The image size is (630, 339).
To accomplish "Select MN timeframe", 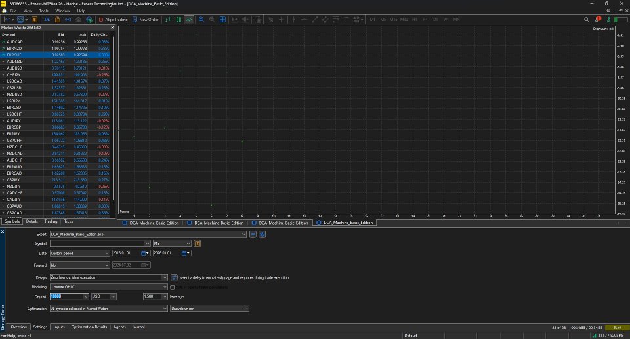I will pyautogui.click(x=457, y=19).
